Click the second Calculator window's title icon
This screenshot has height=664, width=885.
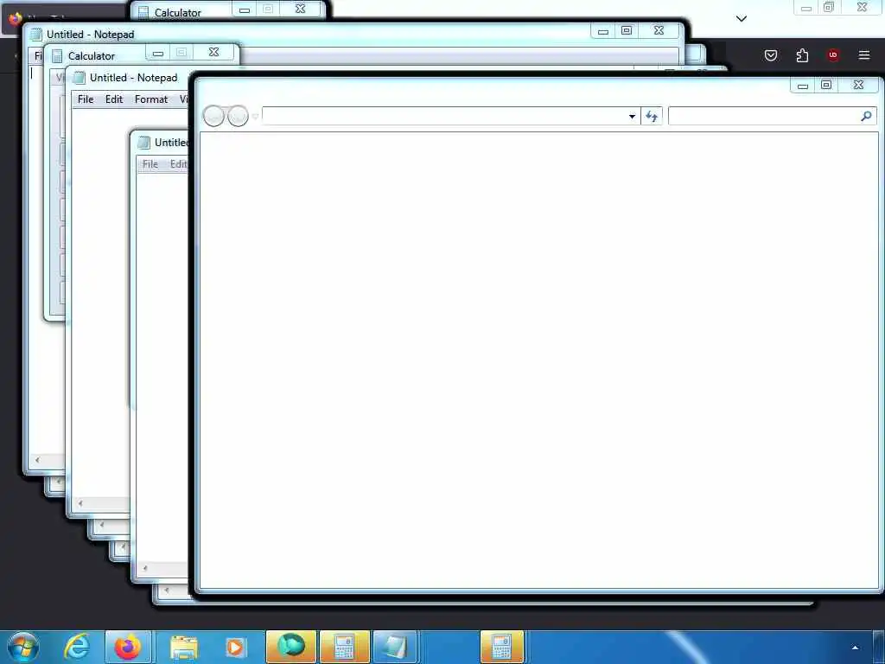[57, 56]
